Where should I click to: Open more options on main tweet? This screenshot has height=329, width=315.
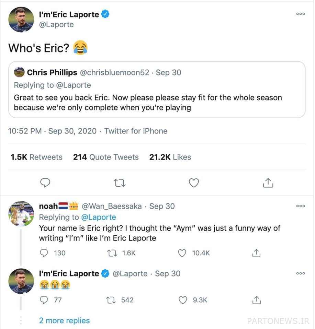(301, 14)
